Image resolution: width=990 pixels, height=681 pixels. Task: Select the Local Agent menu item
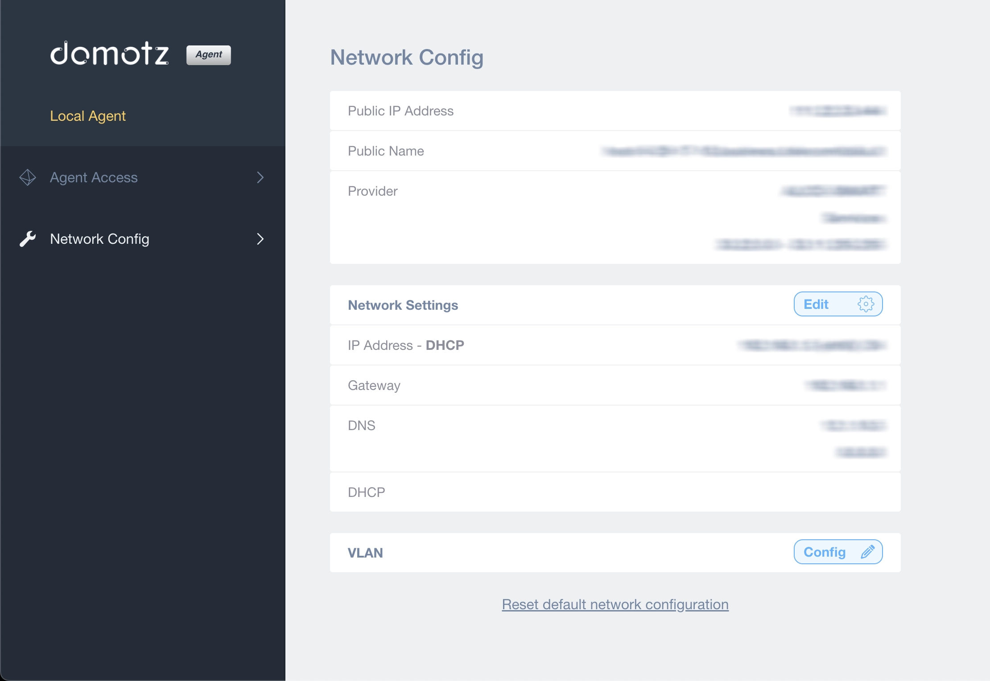(x=87, y=116)
